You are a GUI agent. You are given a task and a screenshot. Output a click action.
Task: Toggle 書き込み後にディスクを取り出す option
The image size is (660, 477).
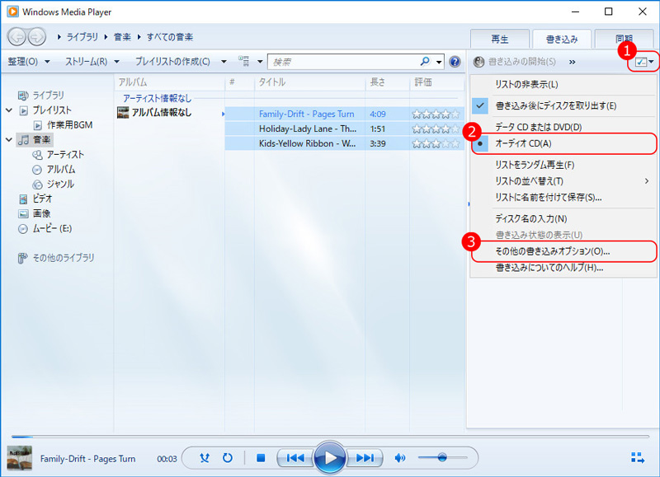[x=563, y=106]
